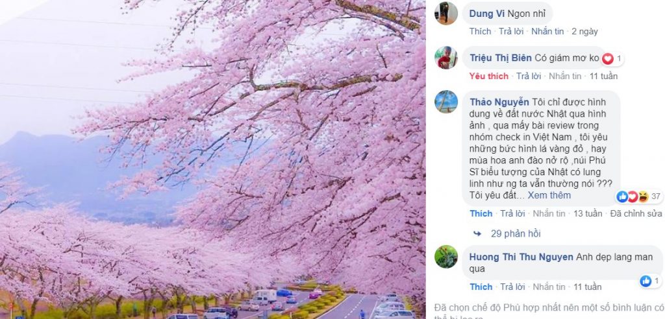Remove Yêu thích reaction on Triệu Thị Biên's comment

click(x=488, y=77)
